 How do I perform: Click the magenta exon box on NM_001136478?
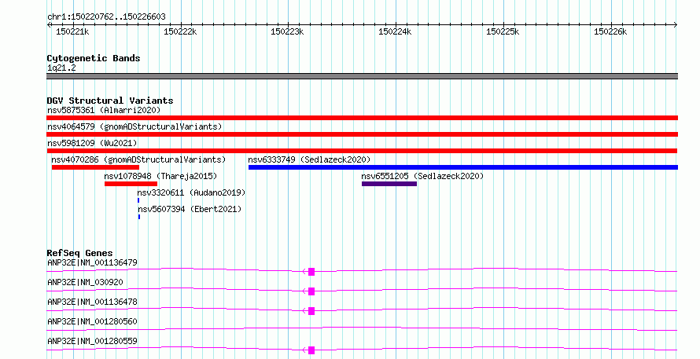click(x=311, y=311)
